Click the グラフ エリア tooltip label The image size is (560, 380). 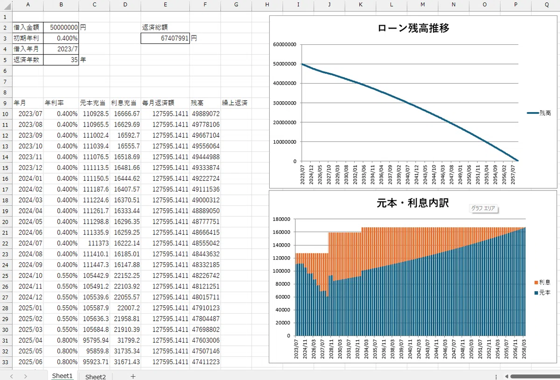tap(483, 209)
